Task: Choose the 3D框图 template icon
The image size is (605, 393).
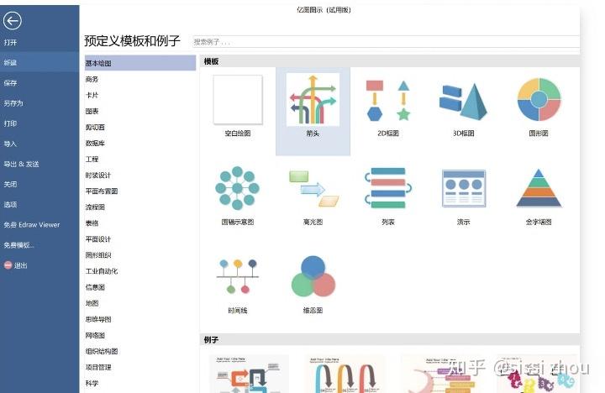Action: point(463,101)
